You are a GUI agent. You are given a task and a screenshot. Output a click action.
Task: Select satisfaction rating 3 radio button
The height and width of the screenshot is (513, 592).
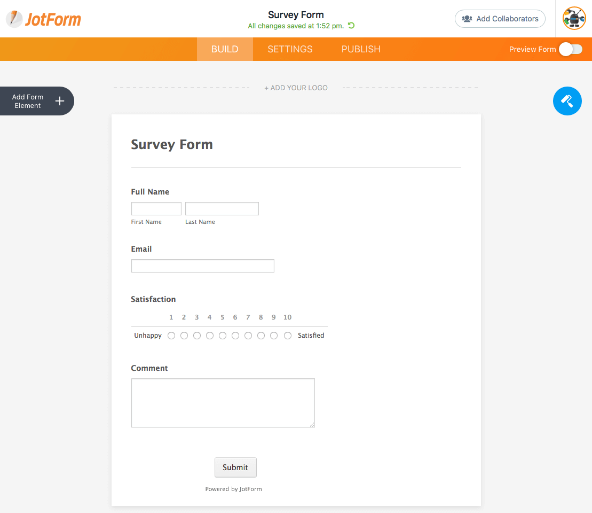click(197, 336)
